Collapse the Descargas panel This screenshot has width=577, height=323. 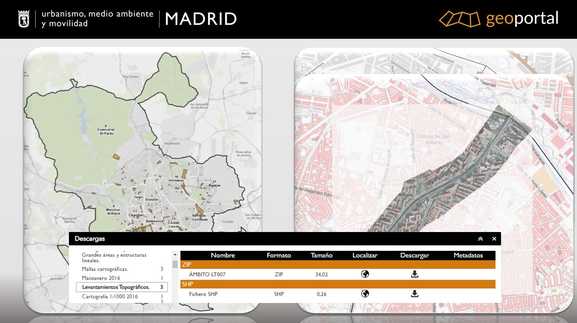[x=480, y=239]
